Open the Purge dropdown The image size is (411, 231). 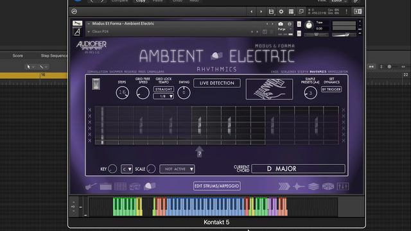[x=284, y=29]
